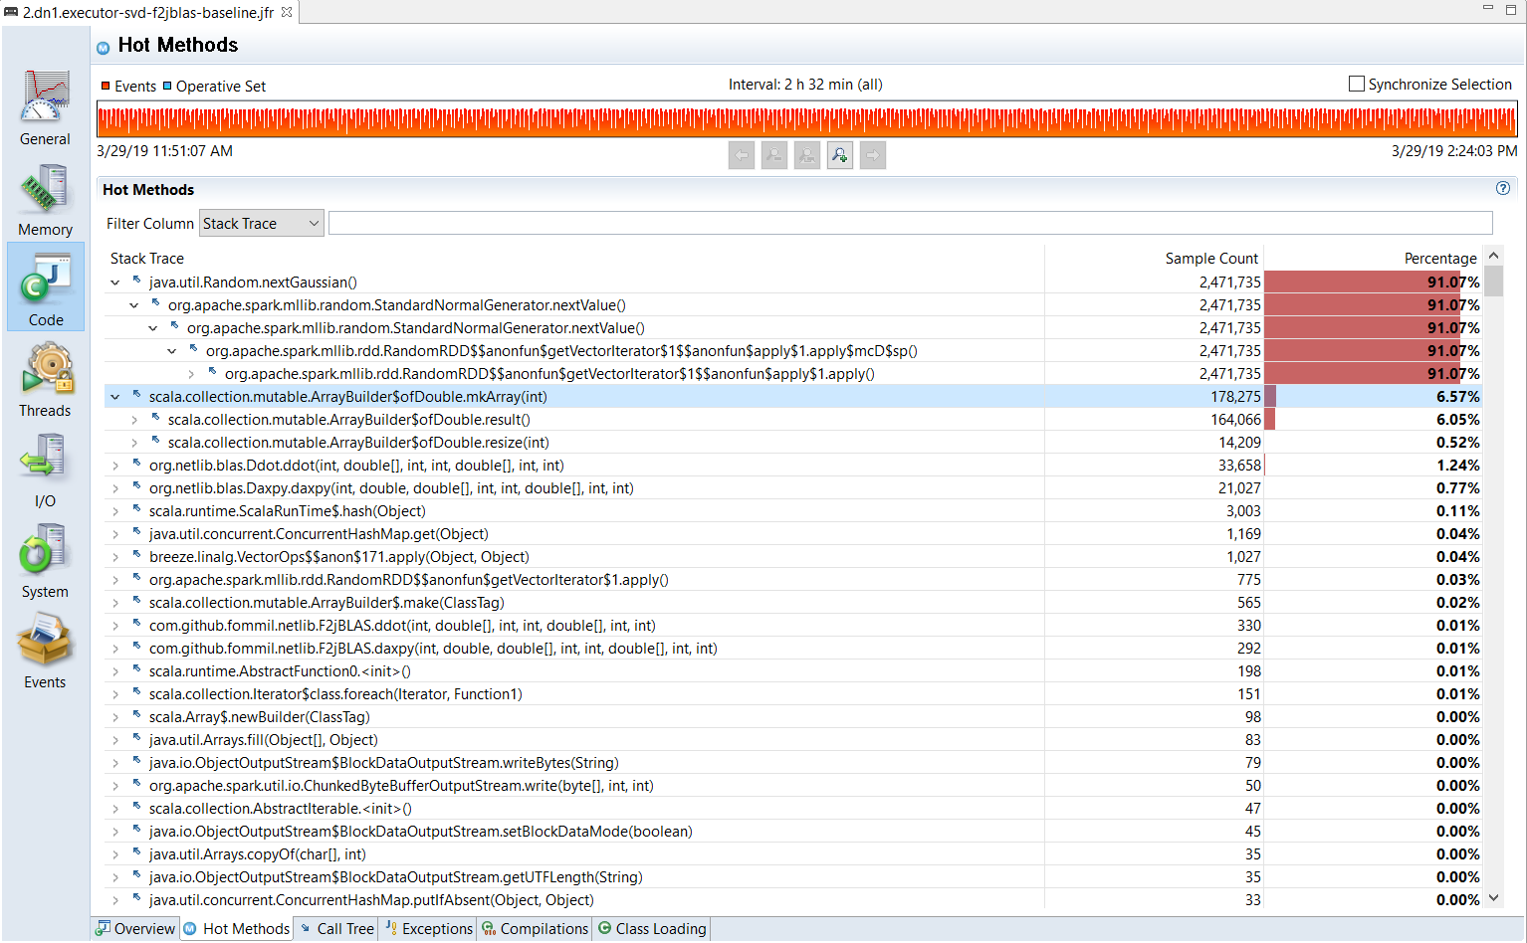
Task: Click the scroll time range right arrow
Action: pos(873,155)
